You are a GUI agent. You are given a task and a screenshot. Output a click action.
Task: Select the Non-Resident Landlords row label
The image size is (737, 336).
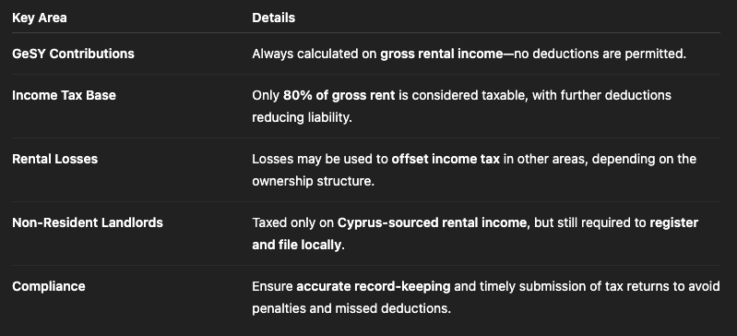click(88, 222)
